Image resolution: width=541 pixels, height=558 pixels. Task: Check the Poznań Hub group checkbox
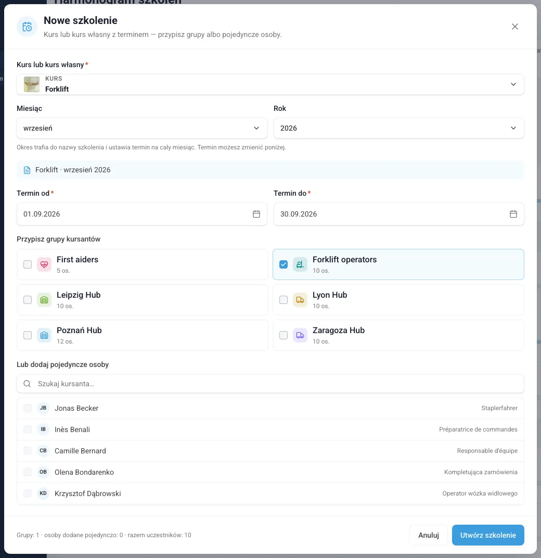pyautogui.click(x=28, y=335)
